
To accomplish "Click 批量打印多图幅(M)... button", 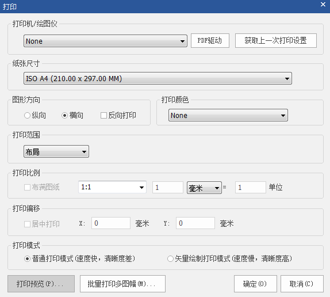I will 122,284.
